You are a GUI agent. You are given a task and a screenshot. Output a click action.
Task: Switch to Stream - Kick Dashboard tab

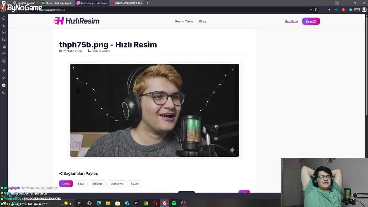(x=57, y=3)
